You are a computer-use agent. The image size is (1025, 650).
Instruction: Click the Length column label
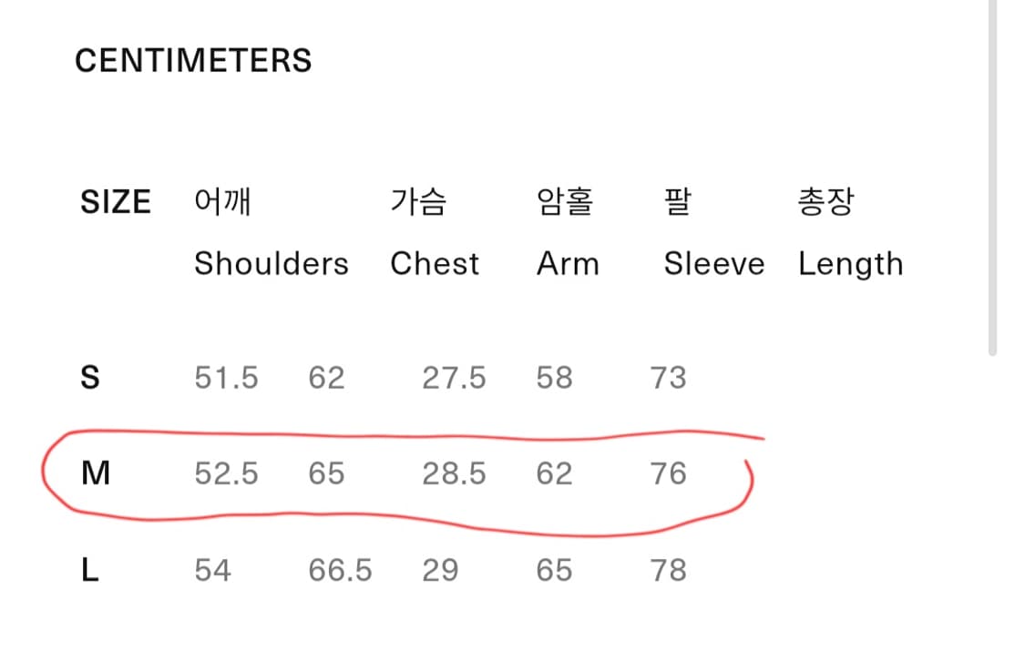click(x=850, y=265)
